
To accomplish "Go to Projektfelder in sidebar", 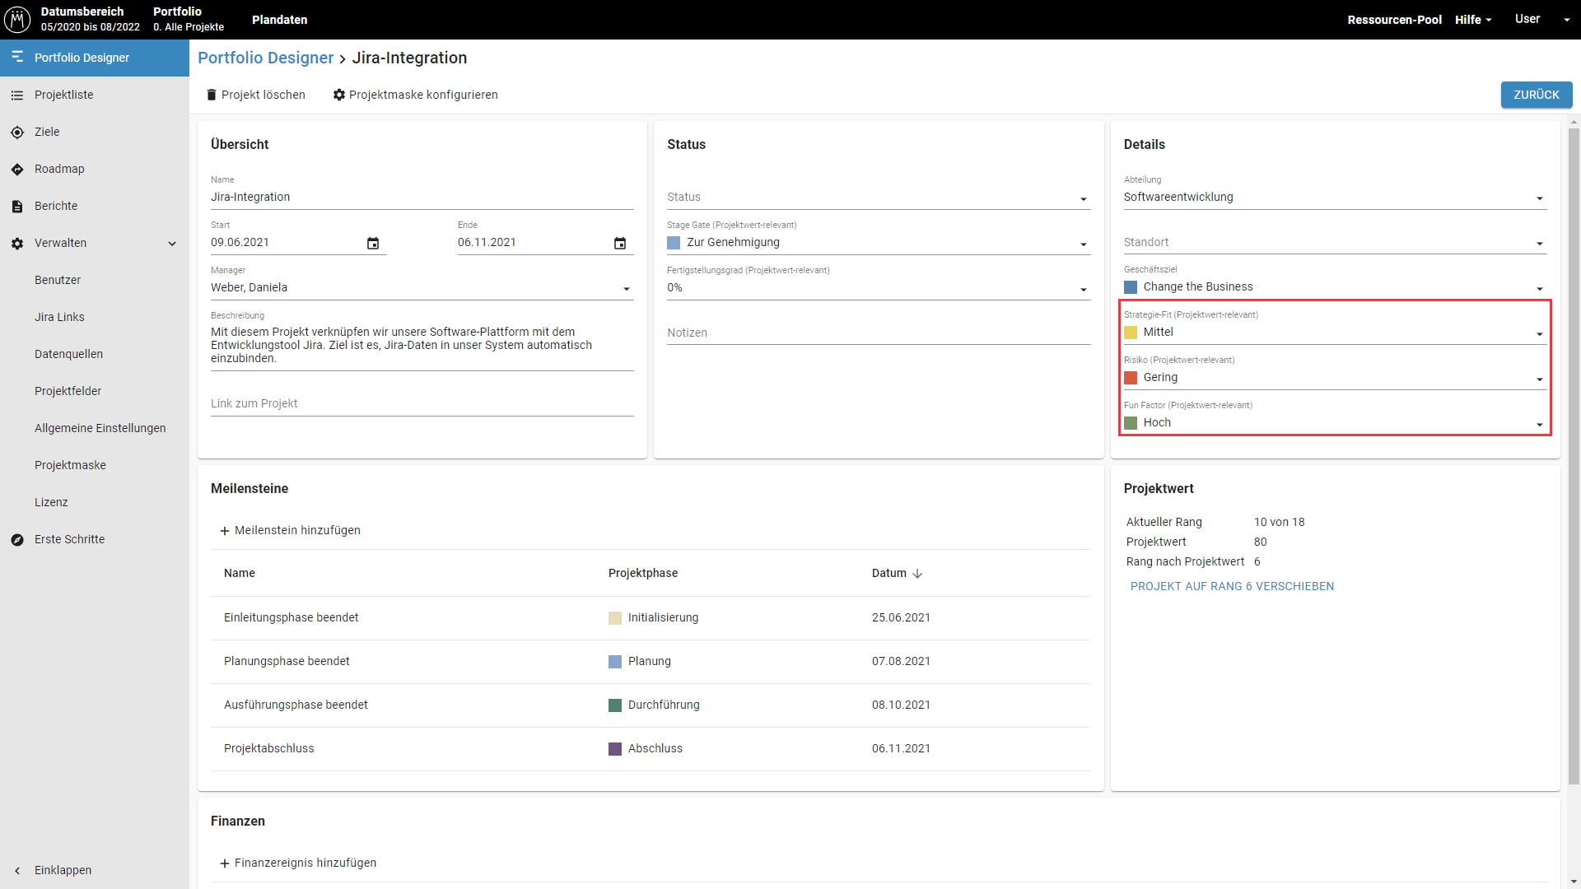I will point(68,391).
